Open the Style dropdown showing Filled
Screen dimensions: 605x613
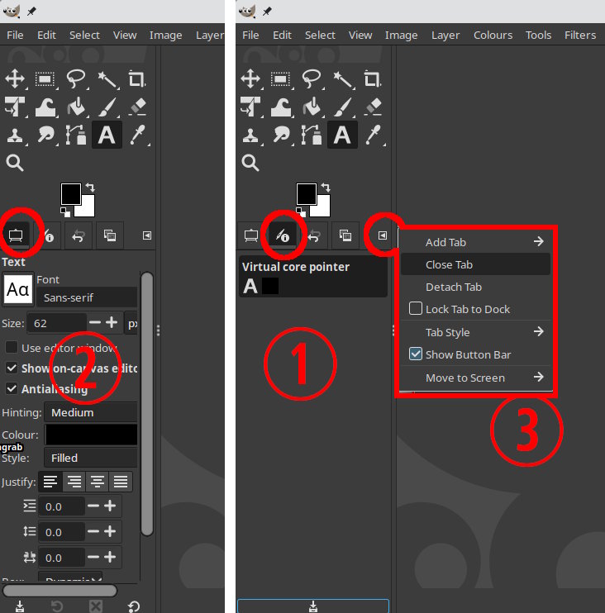(91, 458)
